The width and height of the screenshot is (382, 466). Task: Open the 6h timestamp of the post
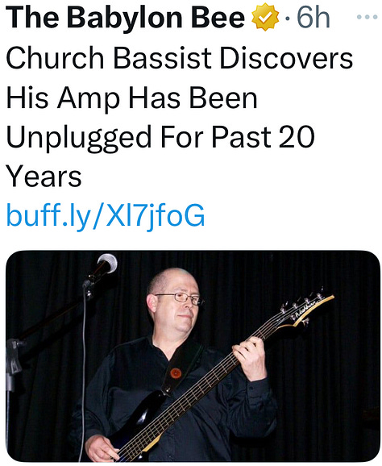313,18
